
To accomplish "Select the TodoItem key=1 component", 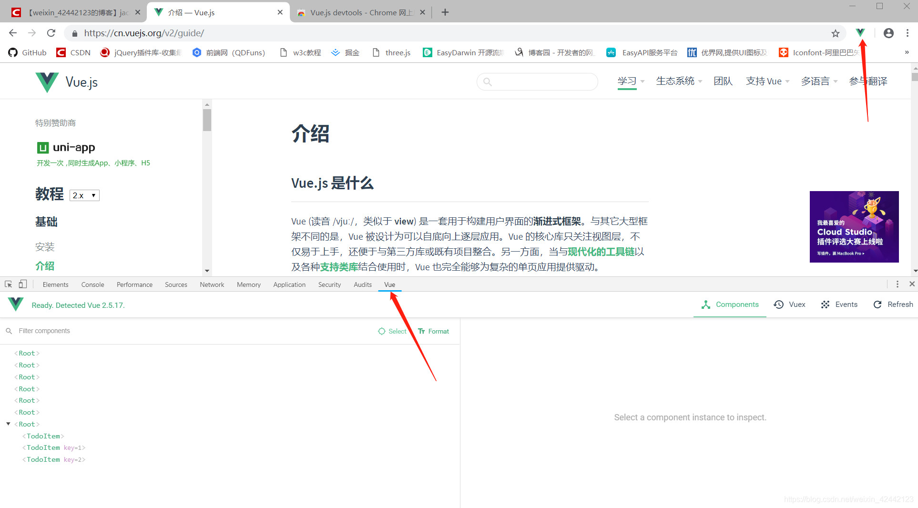I will tap(53, 447).
